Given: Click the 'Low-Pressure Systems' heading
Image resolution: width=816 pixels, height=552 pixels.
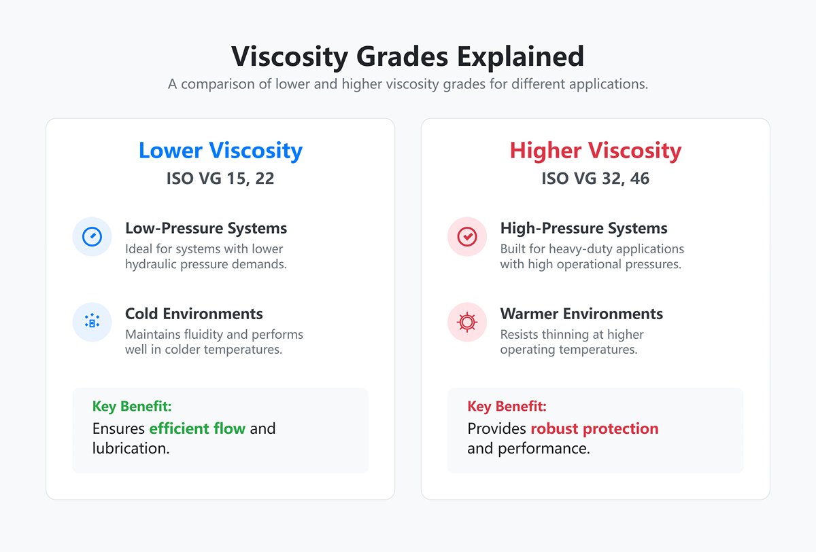Looking at the screenshot, I should [206, 228].
